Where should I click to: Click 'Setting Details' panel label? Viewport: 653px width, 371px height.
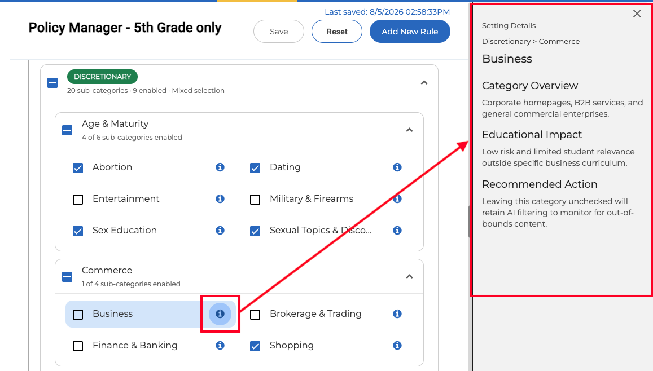pos(509,26)
